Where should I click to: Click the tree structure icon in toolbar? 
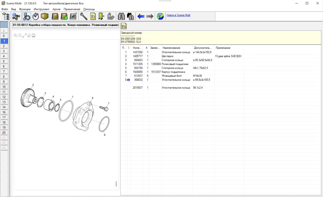6,16
